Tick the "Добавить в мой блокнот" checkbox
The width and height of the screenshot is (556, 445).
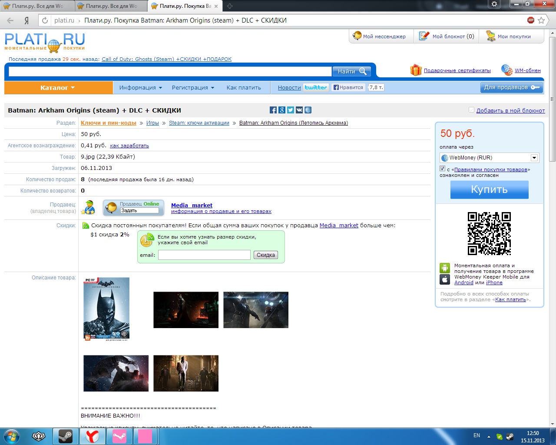coord(471,110)
